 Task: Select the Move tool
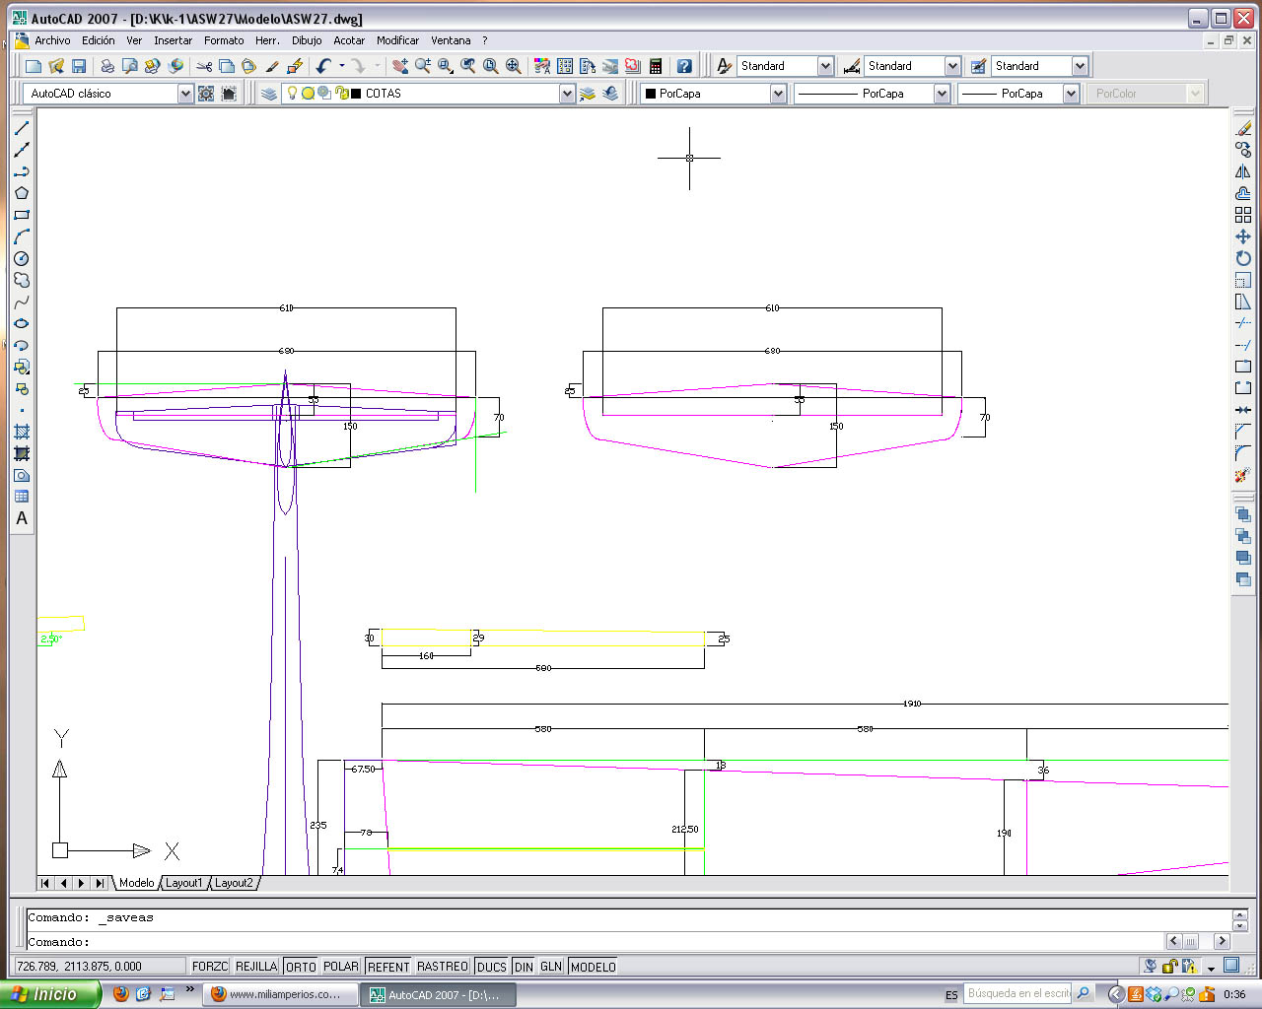point(1243,236)
